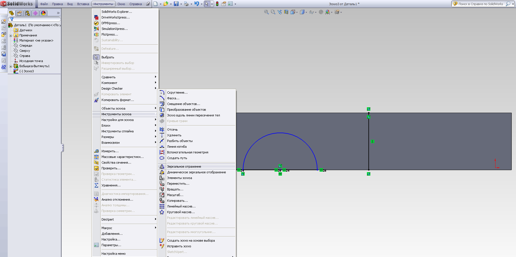Open Измерить… from the Tools menu
The height and width of the screenshot is (257, 516).
tap(110, 151)
